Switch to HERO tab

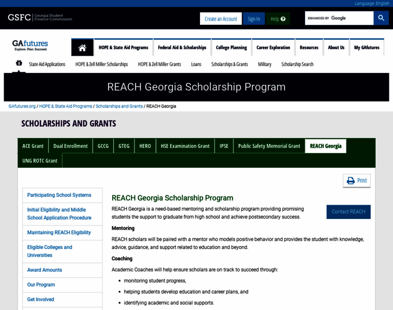tap(145, 146)
